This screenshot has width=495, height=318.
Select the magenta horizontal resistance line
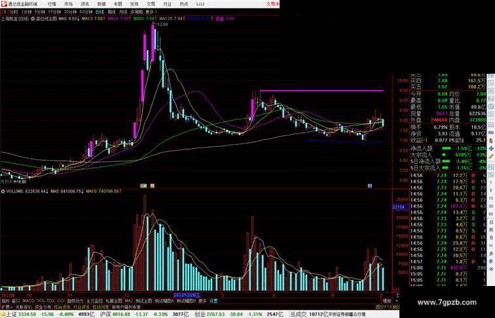coord(321,91)
